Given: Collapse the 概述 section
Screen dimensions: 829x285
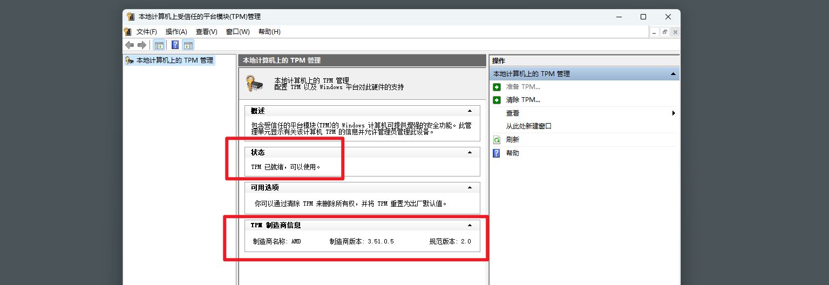Looking at the screenshot, I should (x=470, y=111).
